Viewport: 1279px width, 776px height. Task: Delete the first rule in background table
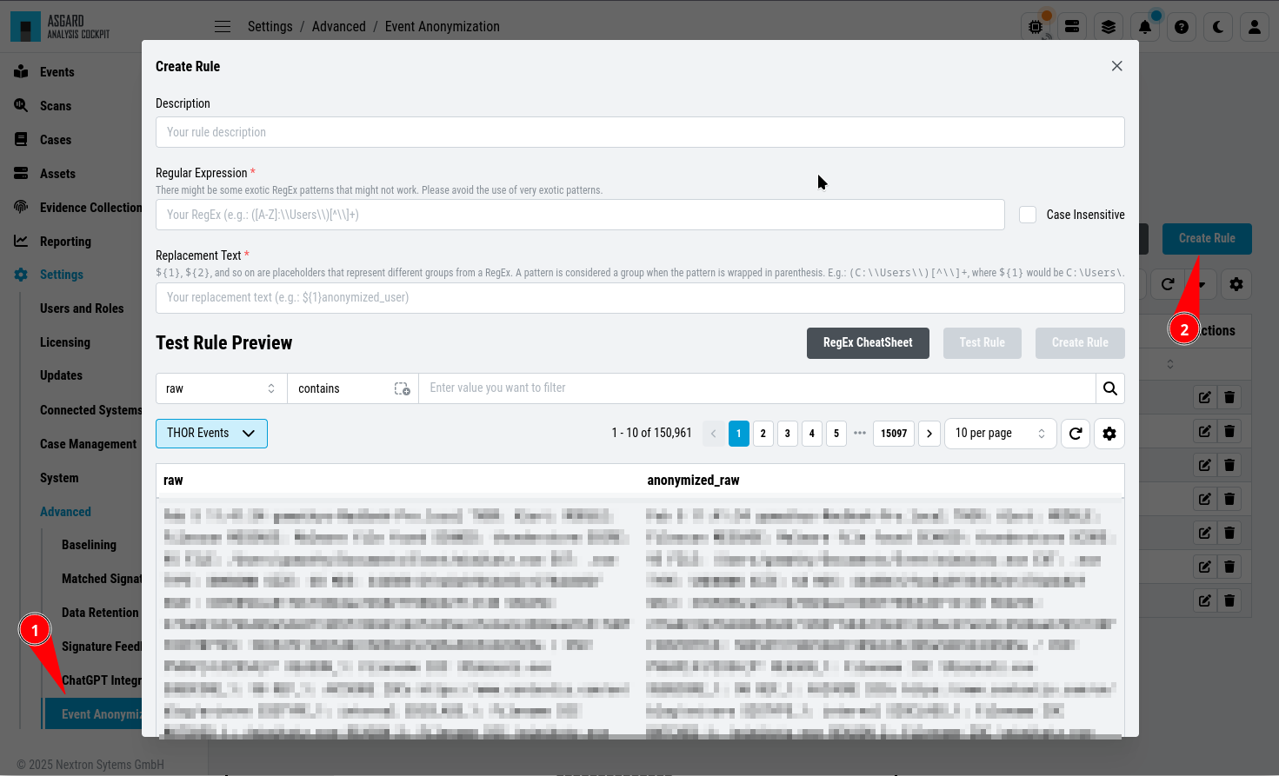click(1229, 397)
